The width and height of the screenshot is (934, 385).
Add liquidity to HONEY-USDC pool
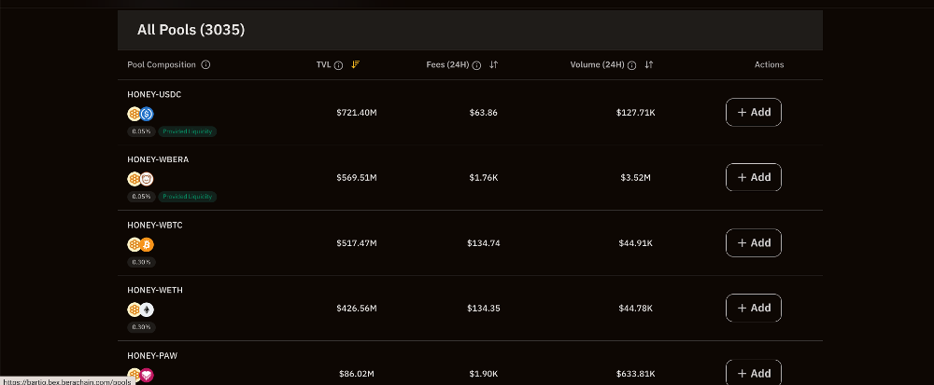click(754, 112)
